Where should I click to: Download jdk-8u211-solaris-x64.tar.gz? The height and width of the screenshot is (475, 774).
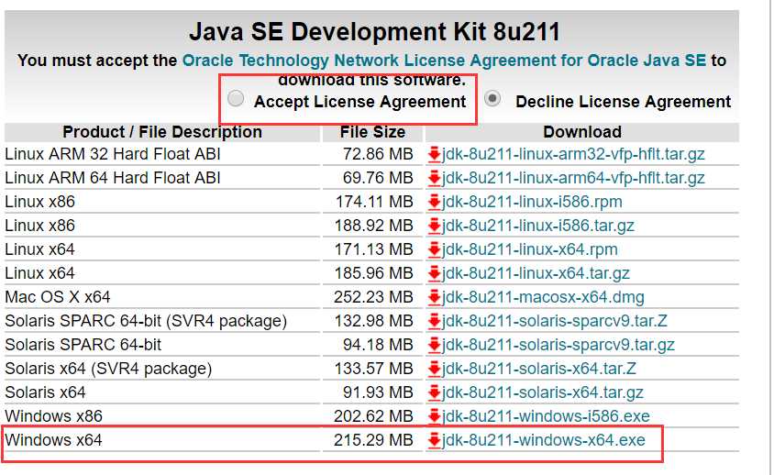click(x=543, y=392)
